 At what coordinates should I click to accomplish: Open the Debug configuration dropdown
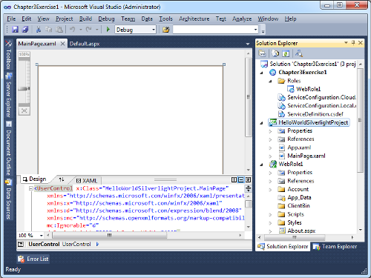point(154,30)
